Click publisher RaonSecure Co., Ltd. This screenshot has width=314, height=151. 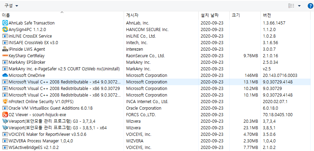click(145, 56)
